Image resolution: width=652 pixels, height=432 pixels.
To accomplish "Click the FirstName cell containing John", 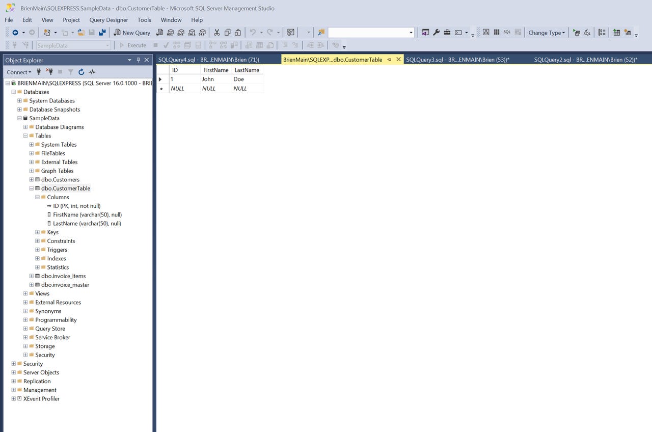I will [x=216, y=79].
